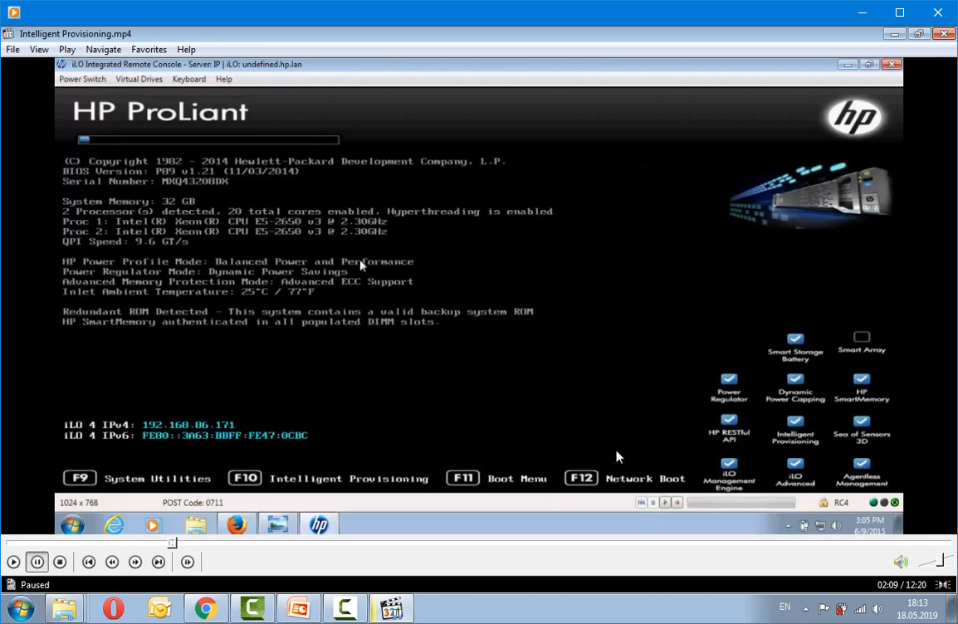Viewport: 958px width, 624px height.
Task: Step forward one frame
Action: 188,562
